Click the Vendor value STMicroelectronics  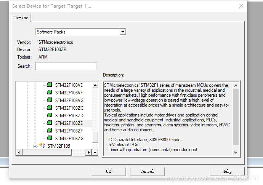coord(56,42)
